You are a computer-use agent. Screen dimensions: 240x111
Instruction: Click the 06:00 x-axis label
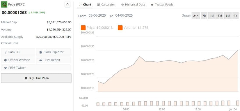coord(126,109)
